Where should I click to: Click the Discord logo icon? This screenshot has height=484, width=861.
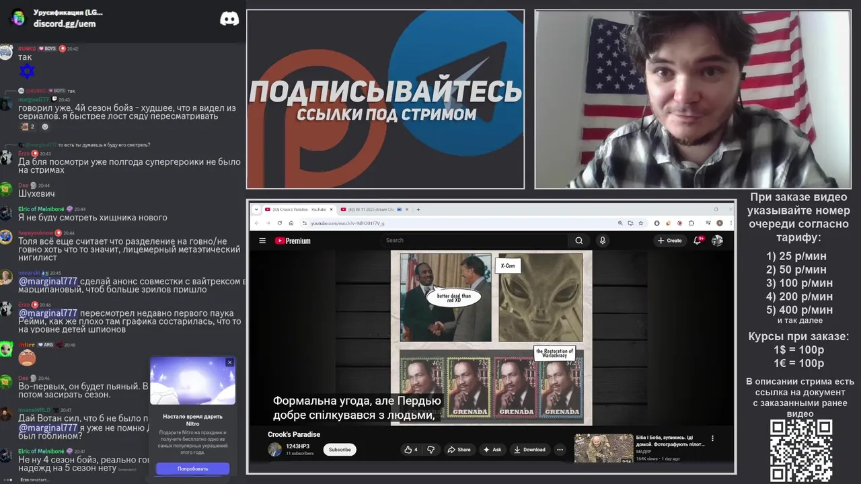pos(229,19)
